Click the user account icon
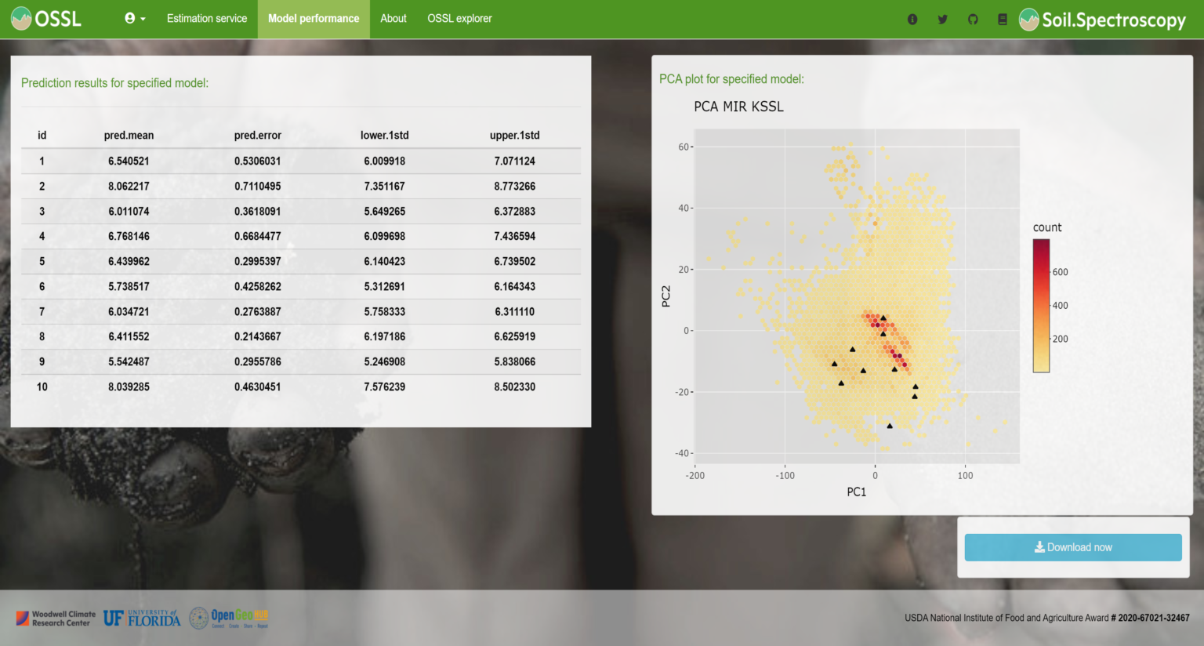The image size is (1204, 646). click(130, 18)
